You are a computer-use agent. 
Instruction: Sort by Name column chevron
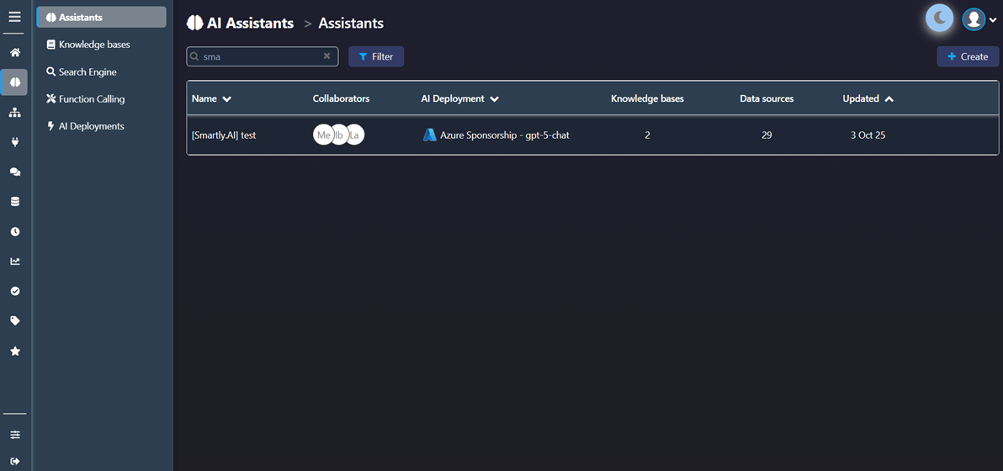click(x=226, y=99)
